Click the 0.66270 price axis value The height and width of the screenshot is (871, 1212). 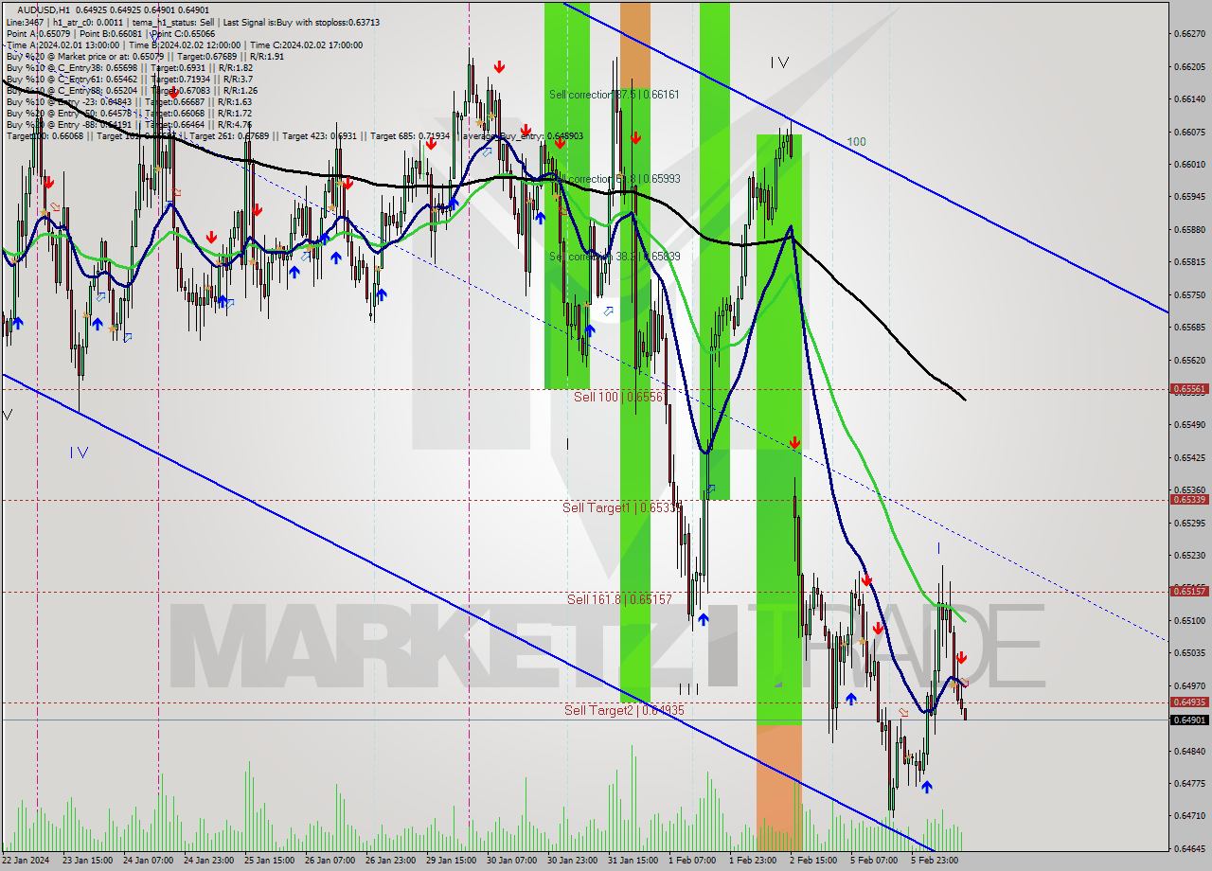(1189, 33)
